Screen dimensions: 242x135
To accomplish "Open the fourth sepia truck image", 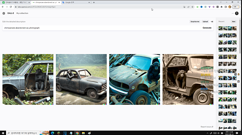I will pos(188,79).
